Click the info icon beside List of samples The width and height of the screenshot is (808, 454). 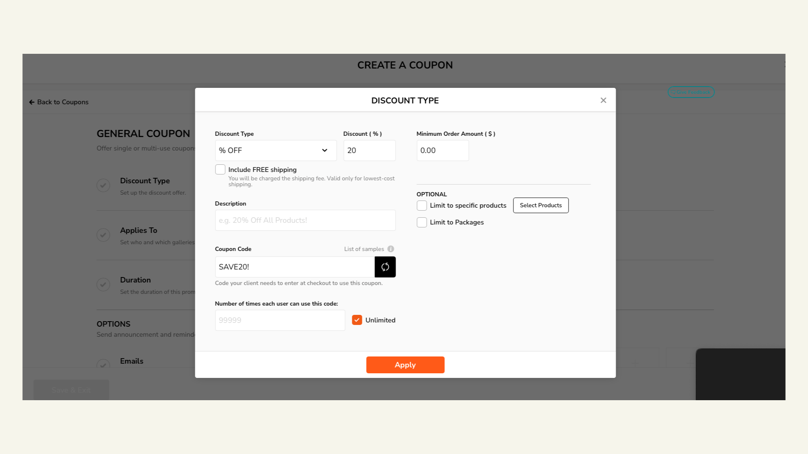[391, 249]
